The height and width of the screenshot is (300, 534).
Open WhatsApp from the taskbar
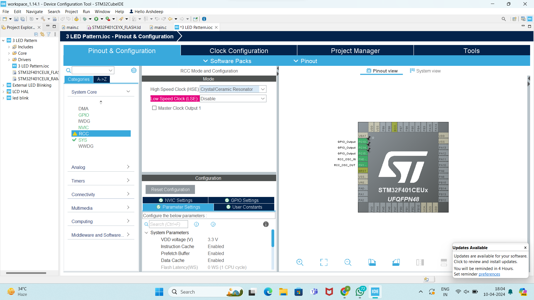(360, 292)
